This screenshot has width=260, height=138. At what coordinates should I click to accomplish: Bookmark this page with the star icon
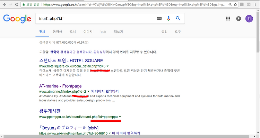tap(235, 4)
